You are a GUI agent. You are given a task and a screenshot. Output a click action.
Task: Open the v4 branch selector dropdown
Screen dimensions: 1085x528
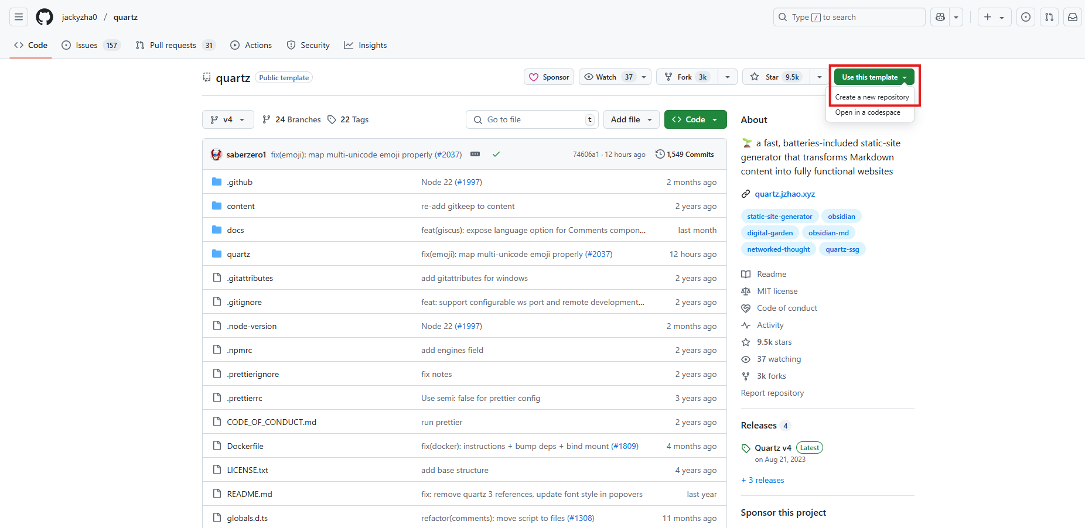(x=228, y=119)
